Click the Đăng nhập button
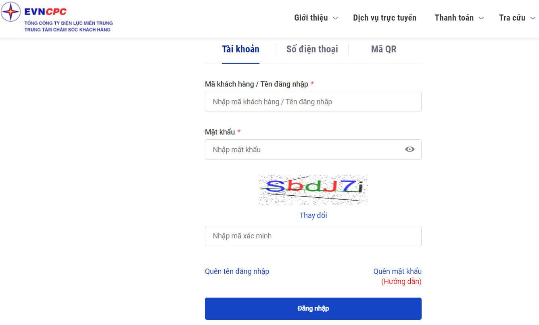The width and height of the screenshot is (539, 325). coord(313,308)
